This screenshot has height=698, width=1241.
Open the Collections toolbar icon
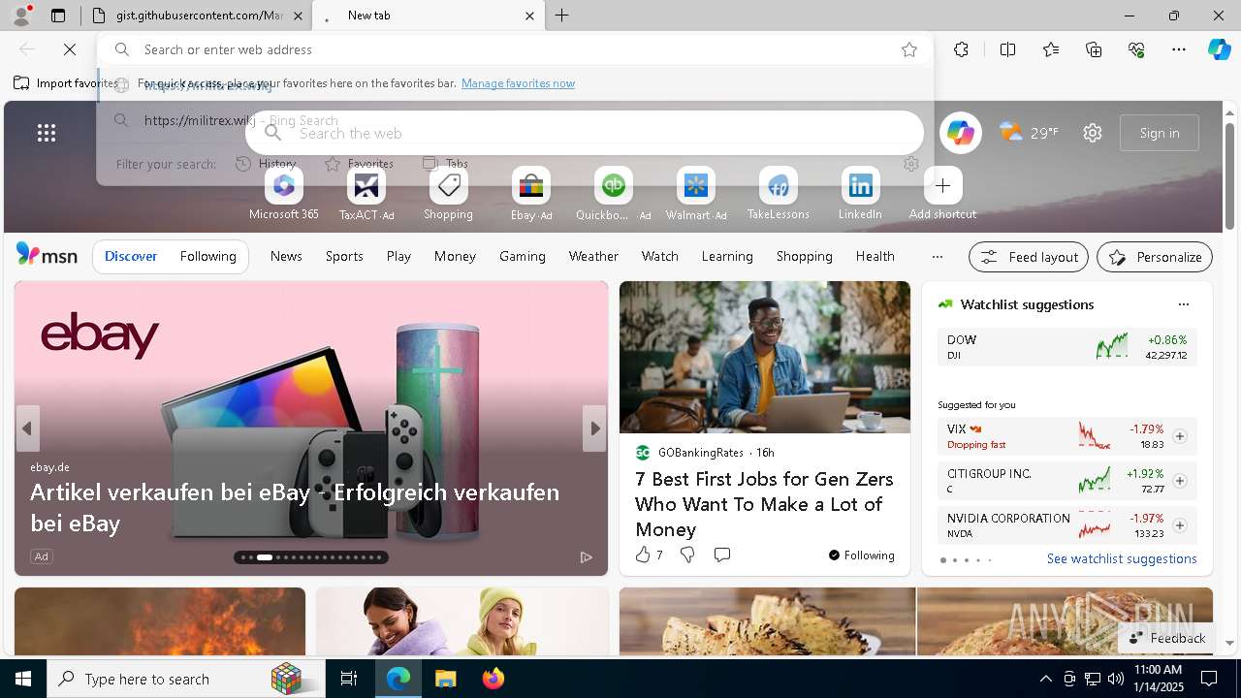coord(1094,49)
